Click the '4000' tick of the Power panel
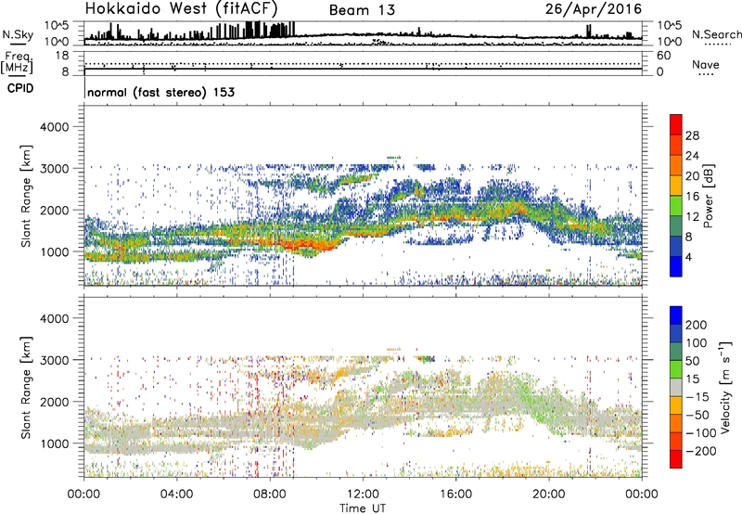This screenshot has height=514, width=742. (x=54, y=127)
